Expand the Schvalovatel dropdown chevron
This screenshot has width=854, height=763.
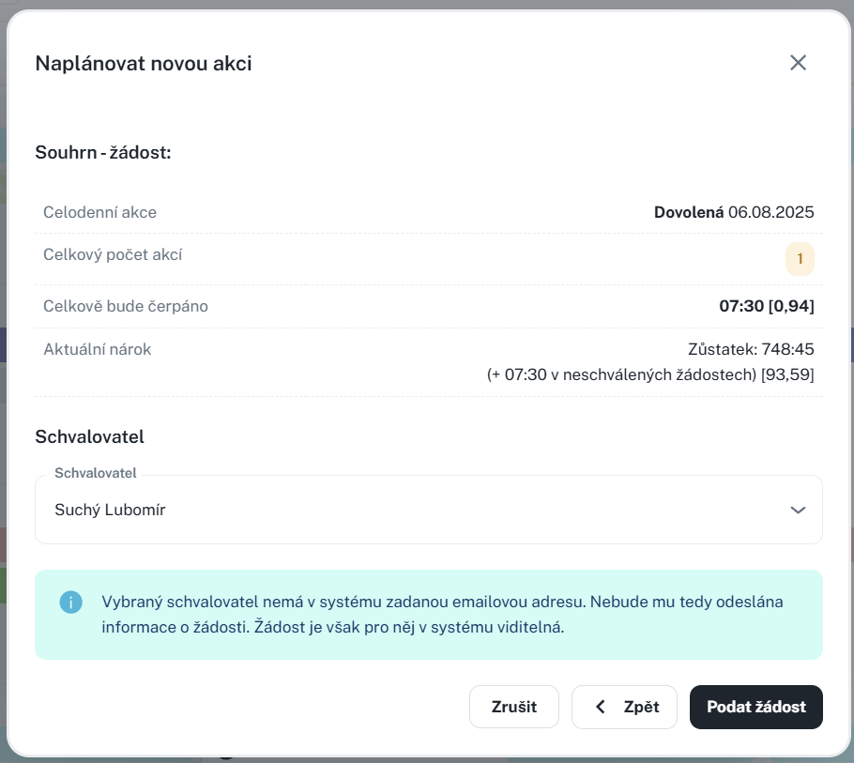(798, 510)
